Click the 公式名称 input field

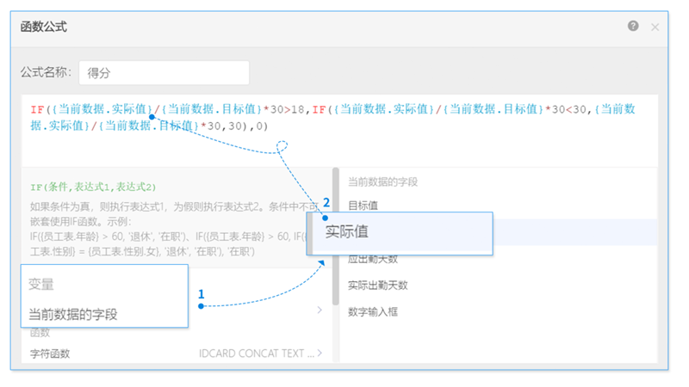(163, 73)
